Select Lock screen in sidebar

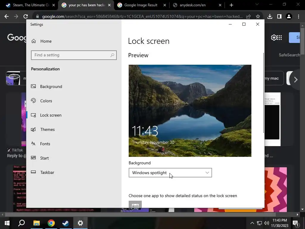pos(46,115)
